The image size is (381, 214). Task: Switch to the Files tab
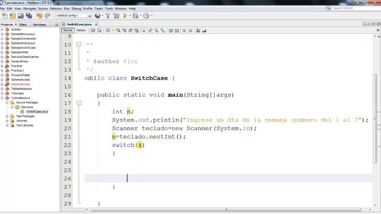23,24
